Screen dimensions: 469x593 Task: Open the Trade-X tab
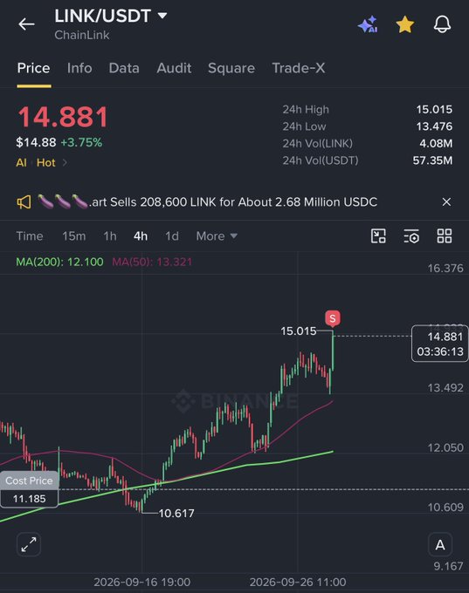[x=299, y=68]
